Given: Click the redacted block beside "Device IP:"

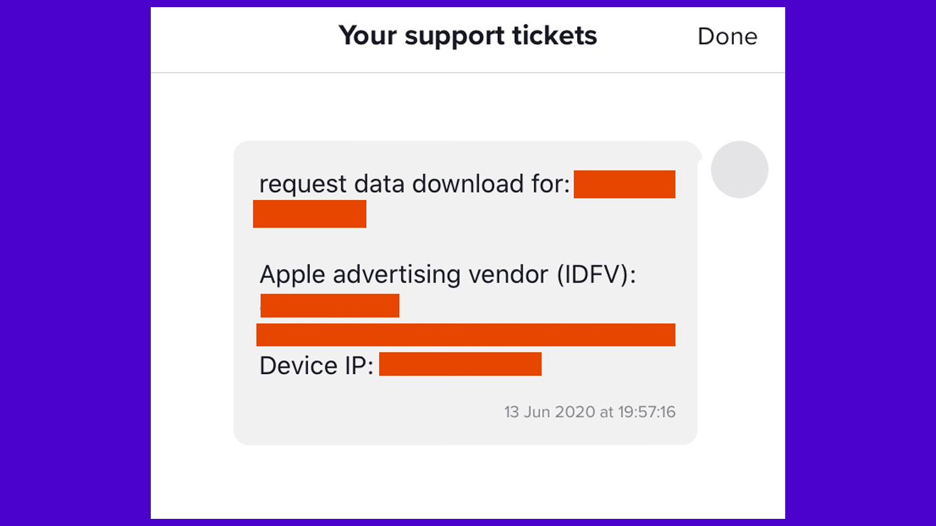Looking at the screenshot, I should pyautogui.click(x=460, y=364).
